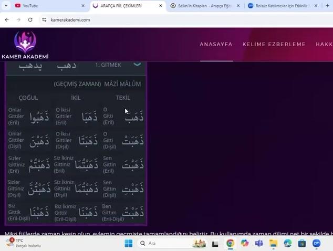Click the MÂZÎ MÂLÛM heading text
Screen dimensions: 333x251
(x=122, y=84)
